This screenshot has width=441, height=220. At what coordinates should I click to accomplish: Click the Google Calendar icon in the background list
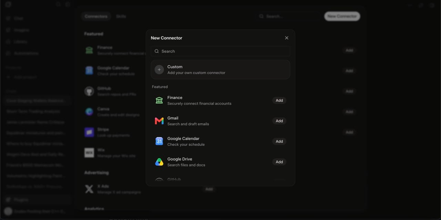point(89,71)
